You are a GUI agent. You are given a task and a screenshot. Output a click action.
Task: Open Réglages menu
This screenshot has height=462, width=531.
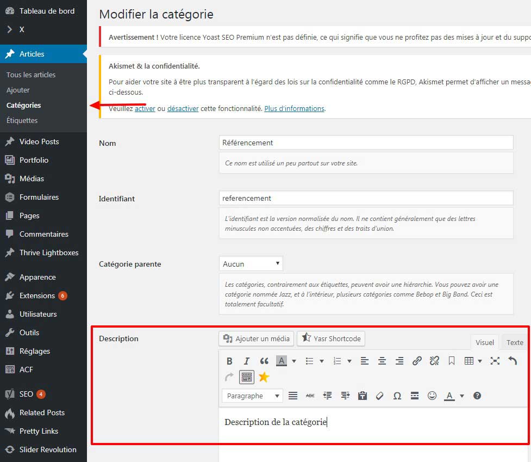pos(43,351)
